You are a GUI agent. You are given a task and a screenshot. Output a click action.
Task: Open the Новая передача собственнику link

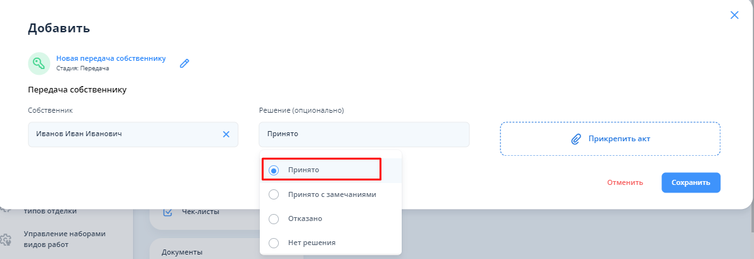click(x=111, y=58)
